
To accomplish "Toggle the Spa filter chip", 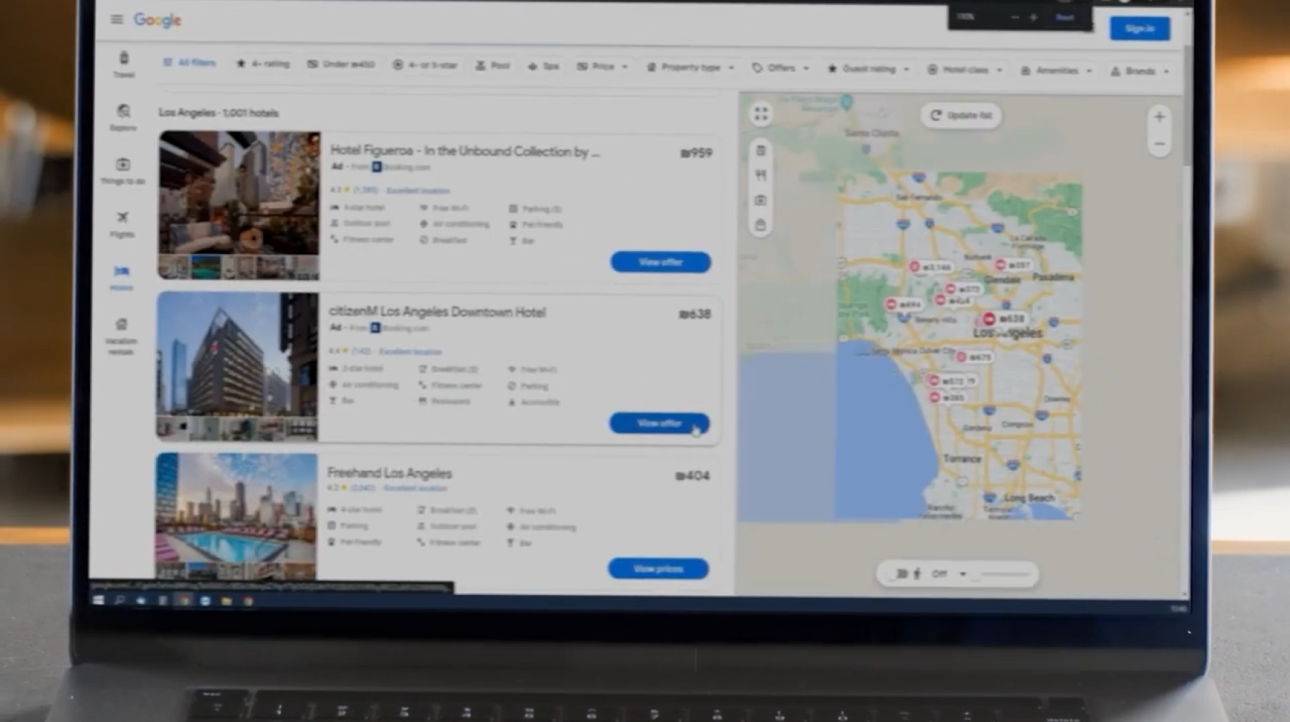I will (x=543, y=67).
